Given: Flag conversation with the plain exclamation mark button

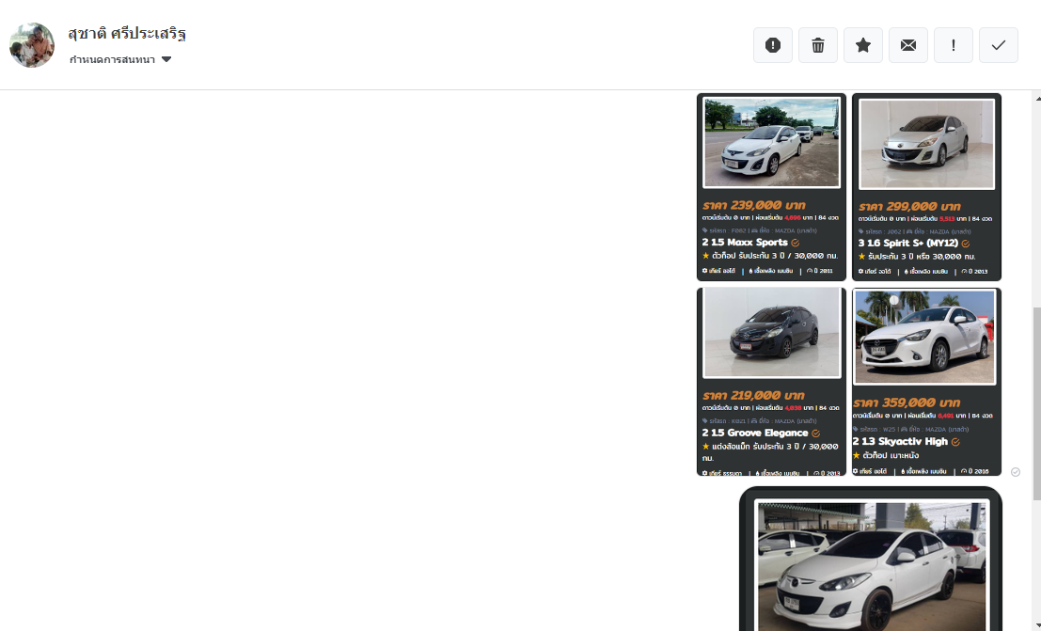Looking at the screenshot, I should click(954, 45).
